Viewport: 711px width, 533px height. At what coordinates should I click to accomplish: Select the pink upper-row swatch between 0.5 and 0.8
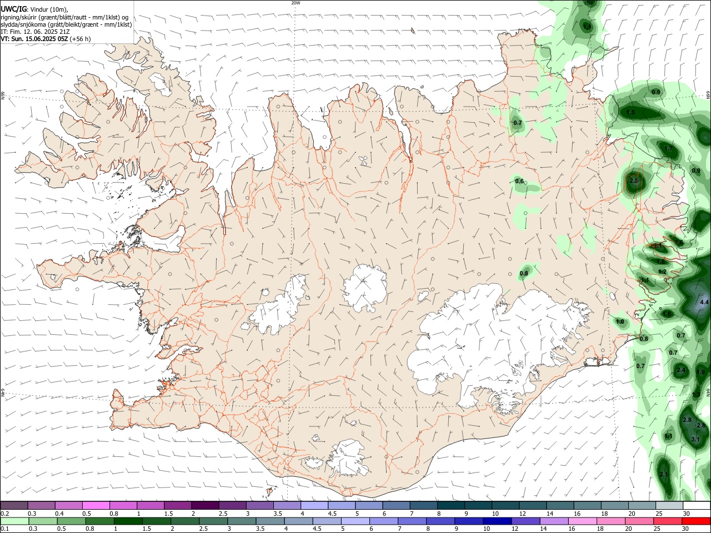click(x=96, y=505)
